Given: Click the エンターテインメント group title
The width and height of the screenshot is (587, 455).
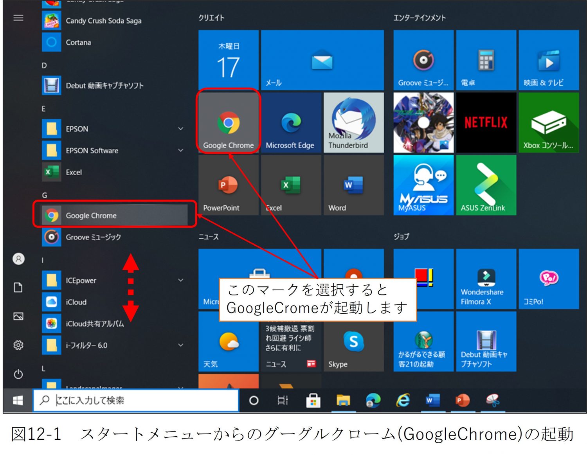Looking at the screenshot, I should [420, 18].
